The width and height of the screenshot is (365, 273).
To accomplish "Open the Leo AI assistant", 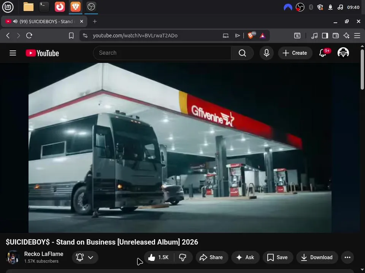I will coord(346,36).
